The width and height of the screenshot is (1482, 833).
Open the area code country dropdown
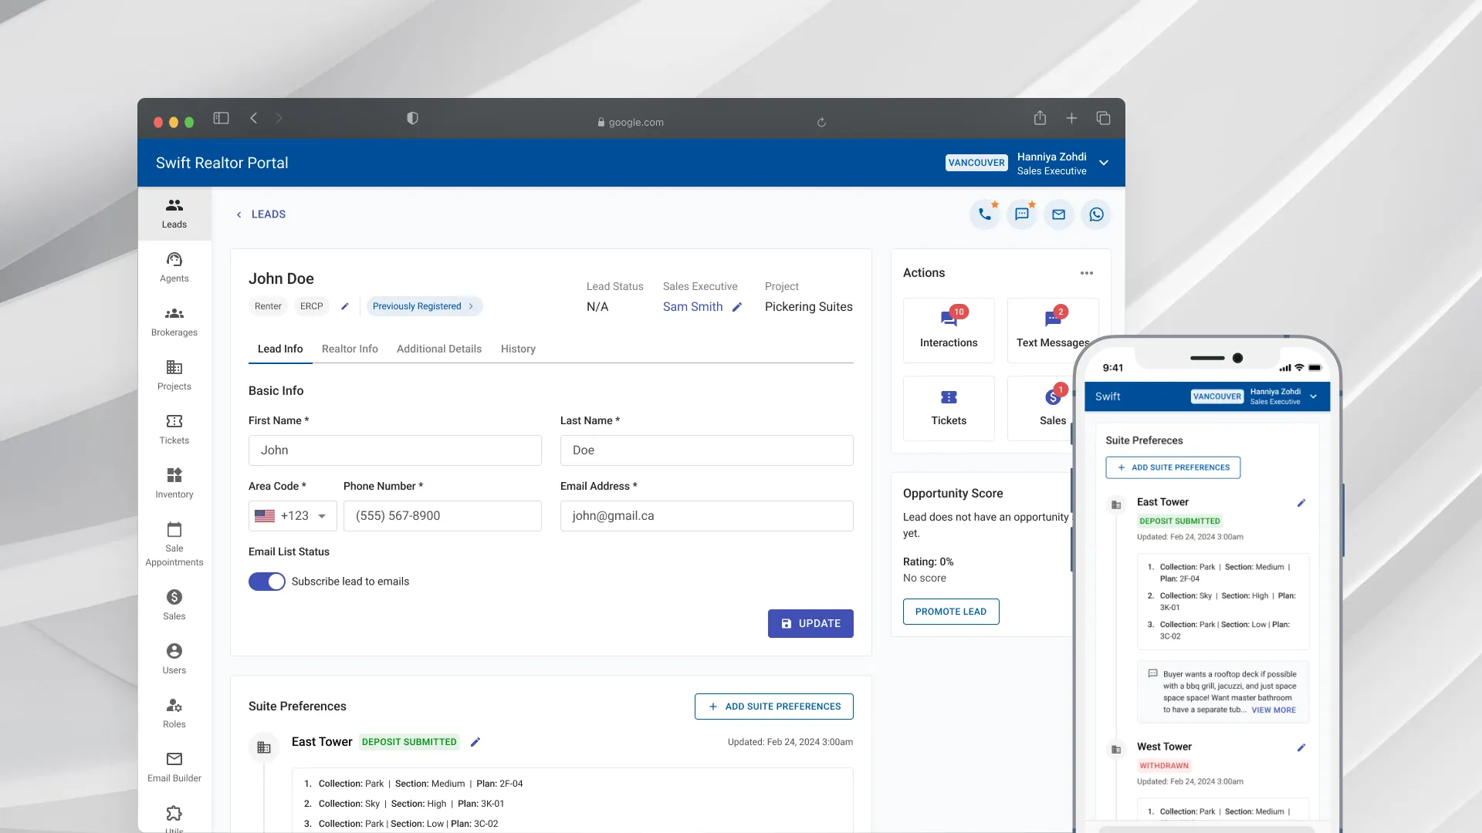(293, 516)
